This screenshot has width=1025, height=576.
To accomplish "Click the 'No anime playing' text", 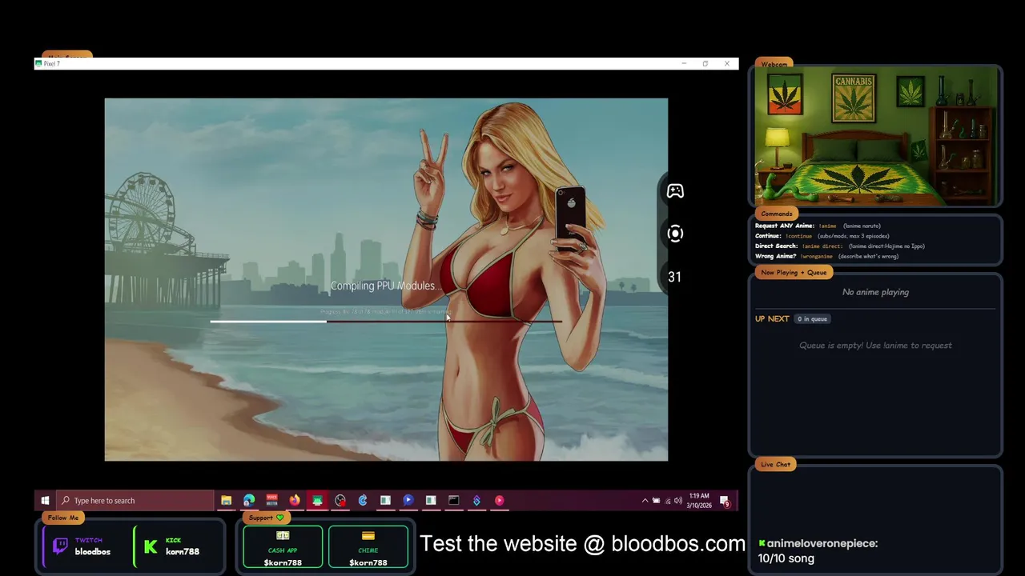I will (x=875, y=292).
